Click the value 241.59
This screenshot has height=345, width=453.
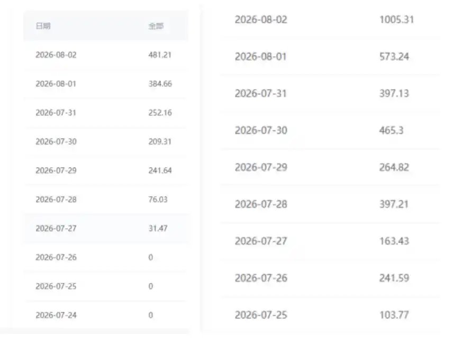[x=394, y=278]
